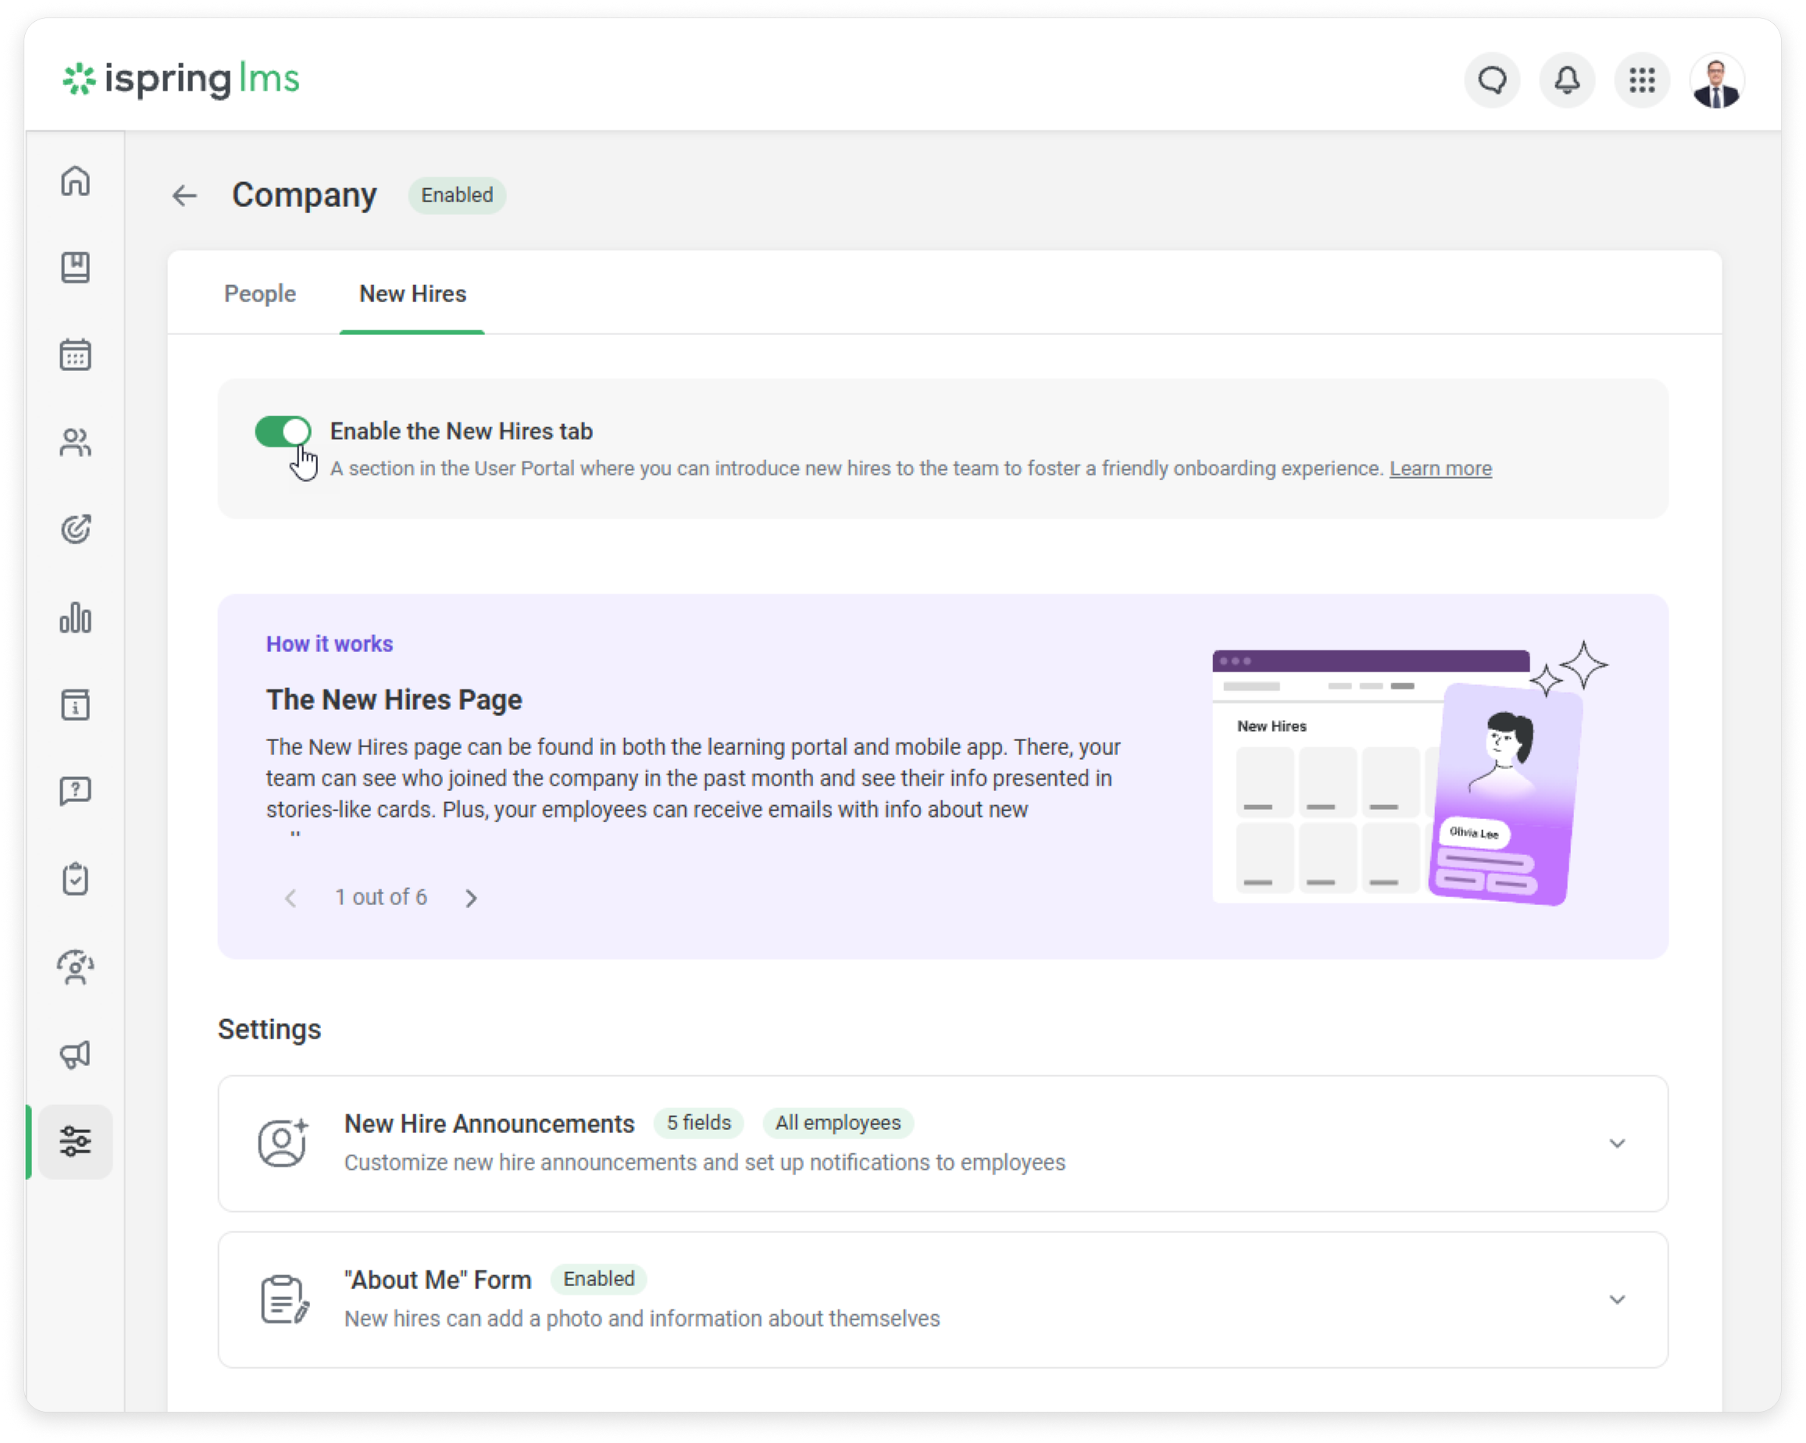The width and height of the screenshot is (1806, 1443).
Task: Switch to the People tab
Action: tap(259, 294)
